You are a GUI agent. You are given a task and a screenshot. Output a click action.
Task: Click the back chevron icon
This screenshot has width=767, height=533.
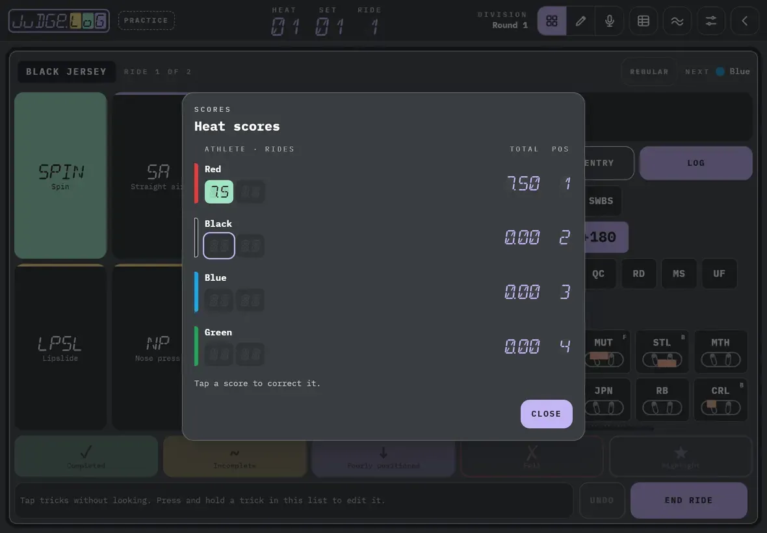click(x=744, y=21)
